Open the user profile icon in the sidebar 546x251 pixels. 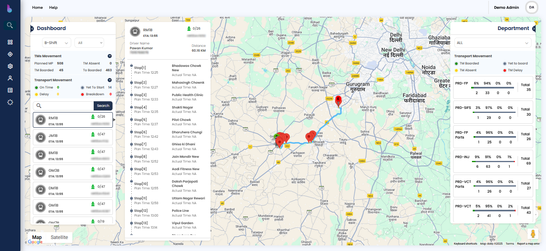pos(10,78)
